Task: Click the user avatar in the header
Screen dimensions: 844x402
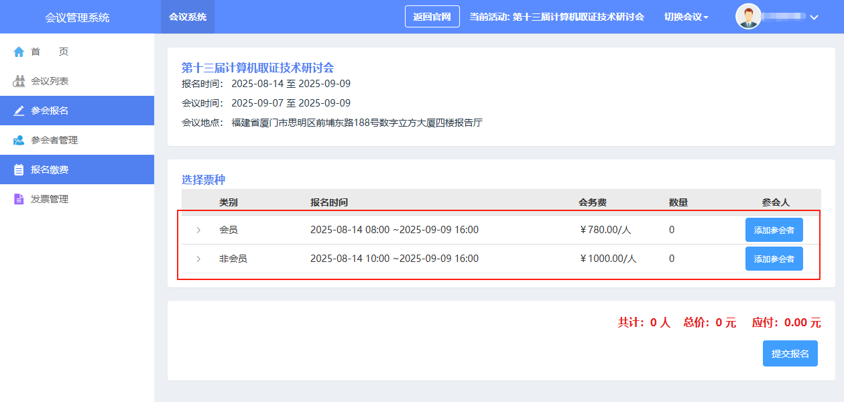Action: click(x=748, y=17)
